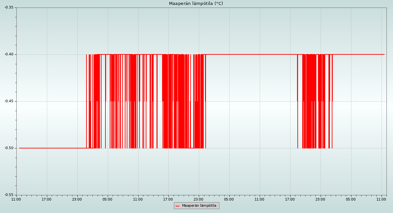
Task: Click the last 23:00 x-axis label
Action: 320,199
